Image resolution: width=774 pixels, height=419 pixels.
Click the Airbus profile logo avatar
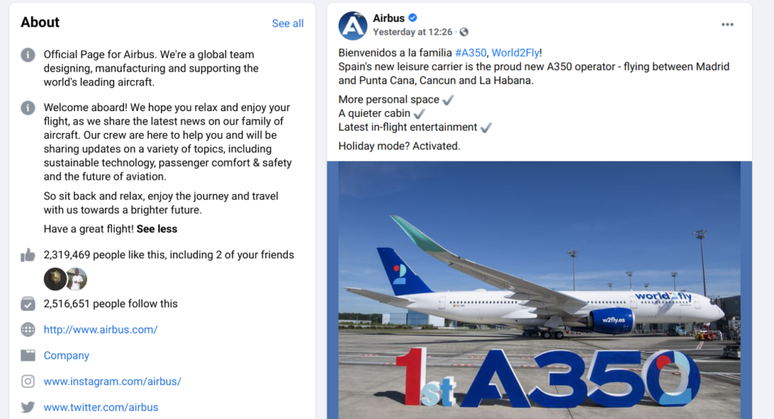pyautogui.click(x=353, y=26)
